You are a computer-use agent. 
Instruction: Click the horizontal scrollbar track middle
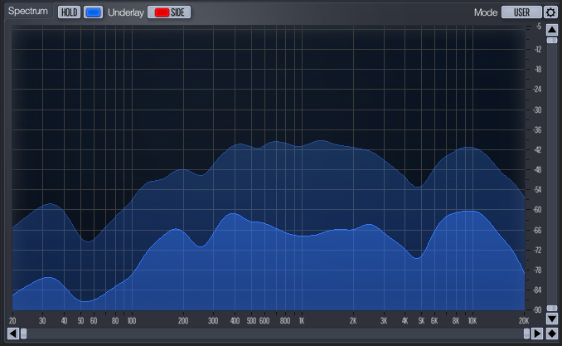pyautogui.click(x=274, y=334)
